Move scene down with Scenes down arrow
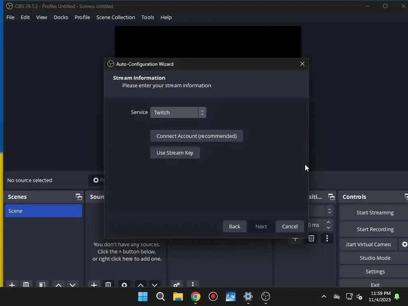The image size is (408, 306). click(73, 284)
